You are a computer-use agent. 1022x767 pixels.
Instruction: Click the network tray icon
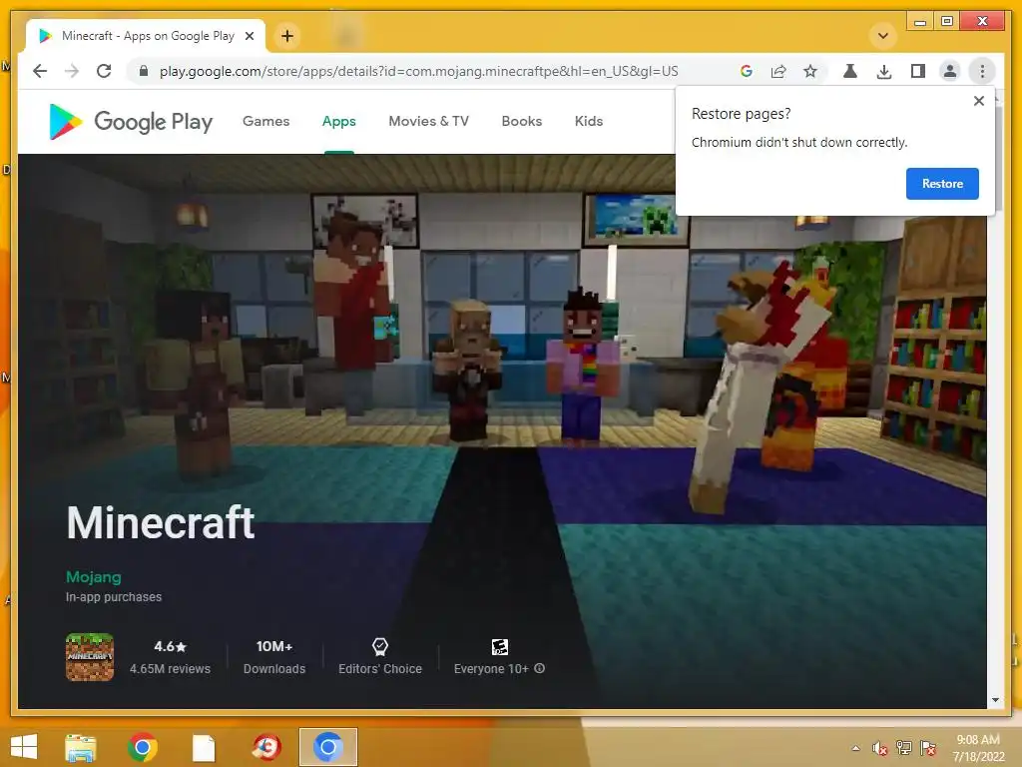[x=904, y=748]
